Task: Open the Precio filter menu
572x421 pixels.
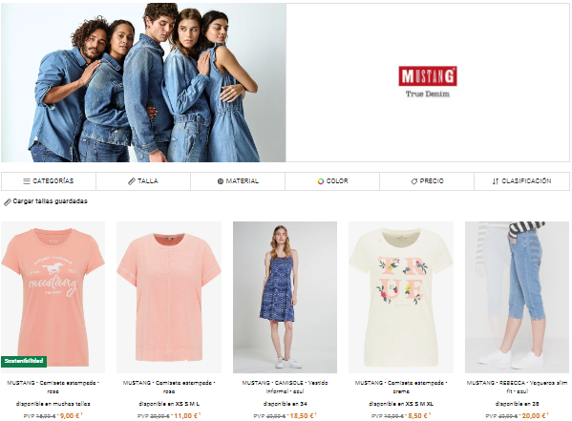Action: coord(427,181)
